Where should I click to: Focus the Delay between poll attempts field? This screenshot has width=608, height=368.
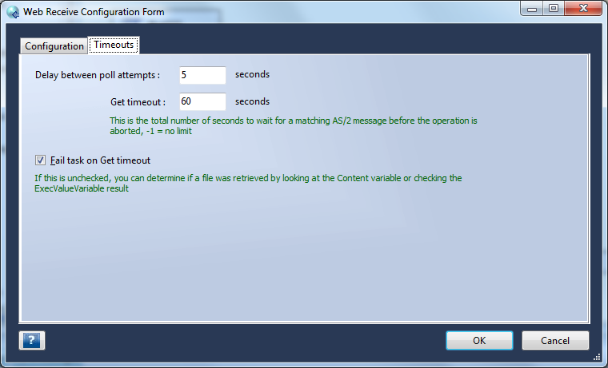coord(202,75)
